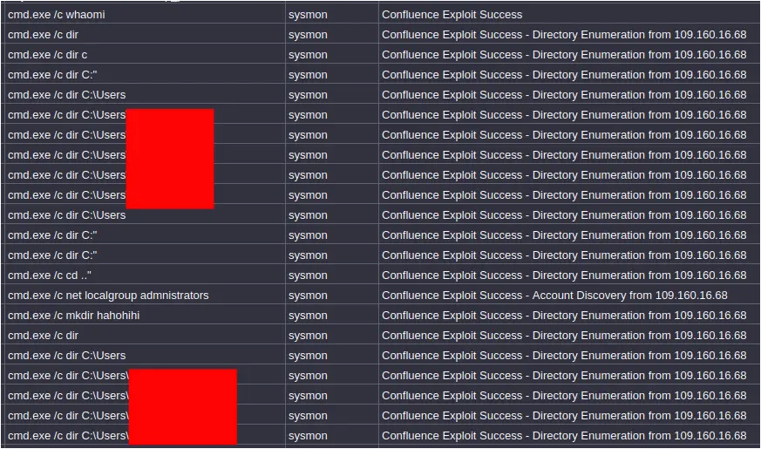Click "cmd.exe /c dir" directly below mkdir hahohihi
This screenshot has width=761, height=449.
point(43,336)
